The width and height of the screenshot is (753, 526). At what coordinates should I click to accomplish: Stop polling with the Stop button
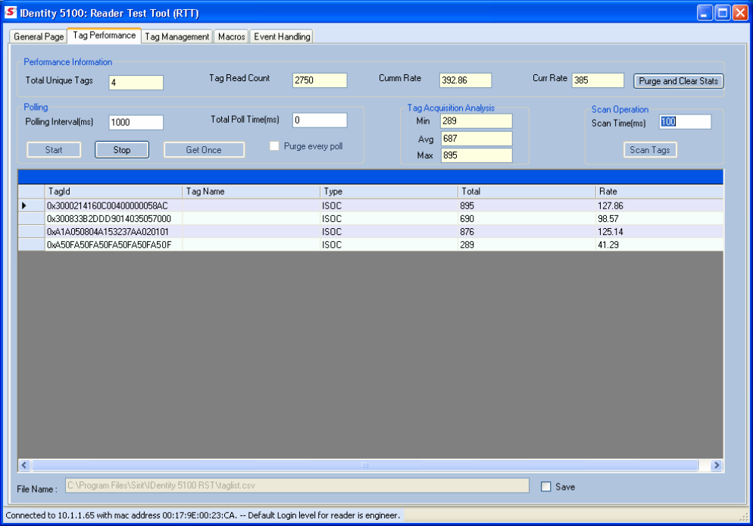pos(122,150)
